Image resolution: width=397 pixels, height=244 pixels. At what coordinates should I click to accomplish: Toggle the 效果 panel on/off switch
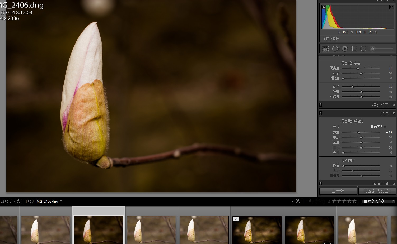click(321, 113)
